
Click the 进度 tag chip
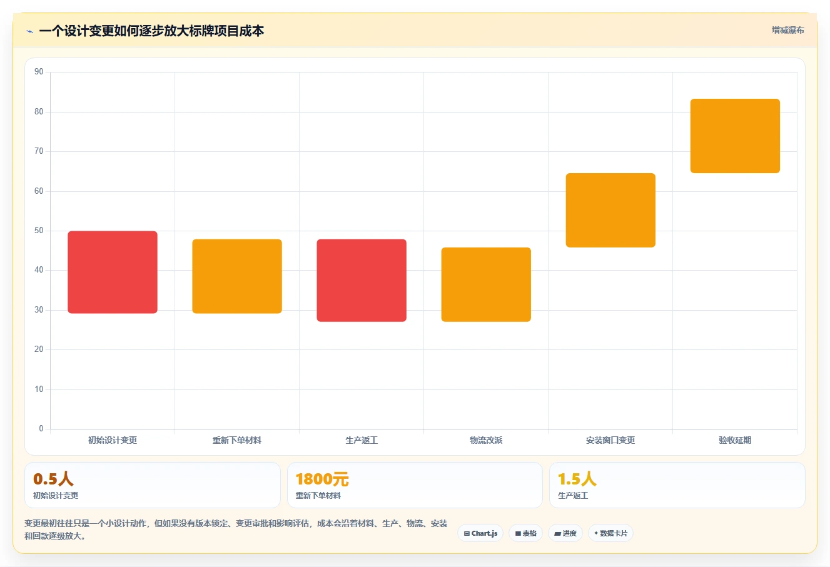tap(565, 533)
